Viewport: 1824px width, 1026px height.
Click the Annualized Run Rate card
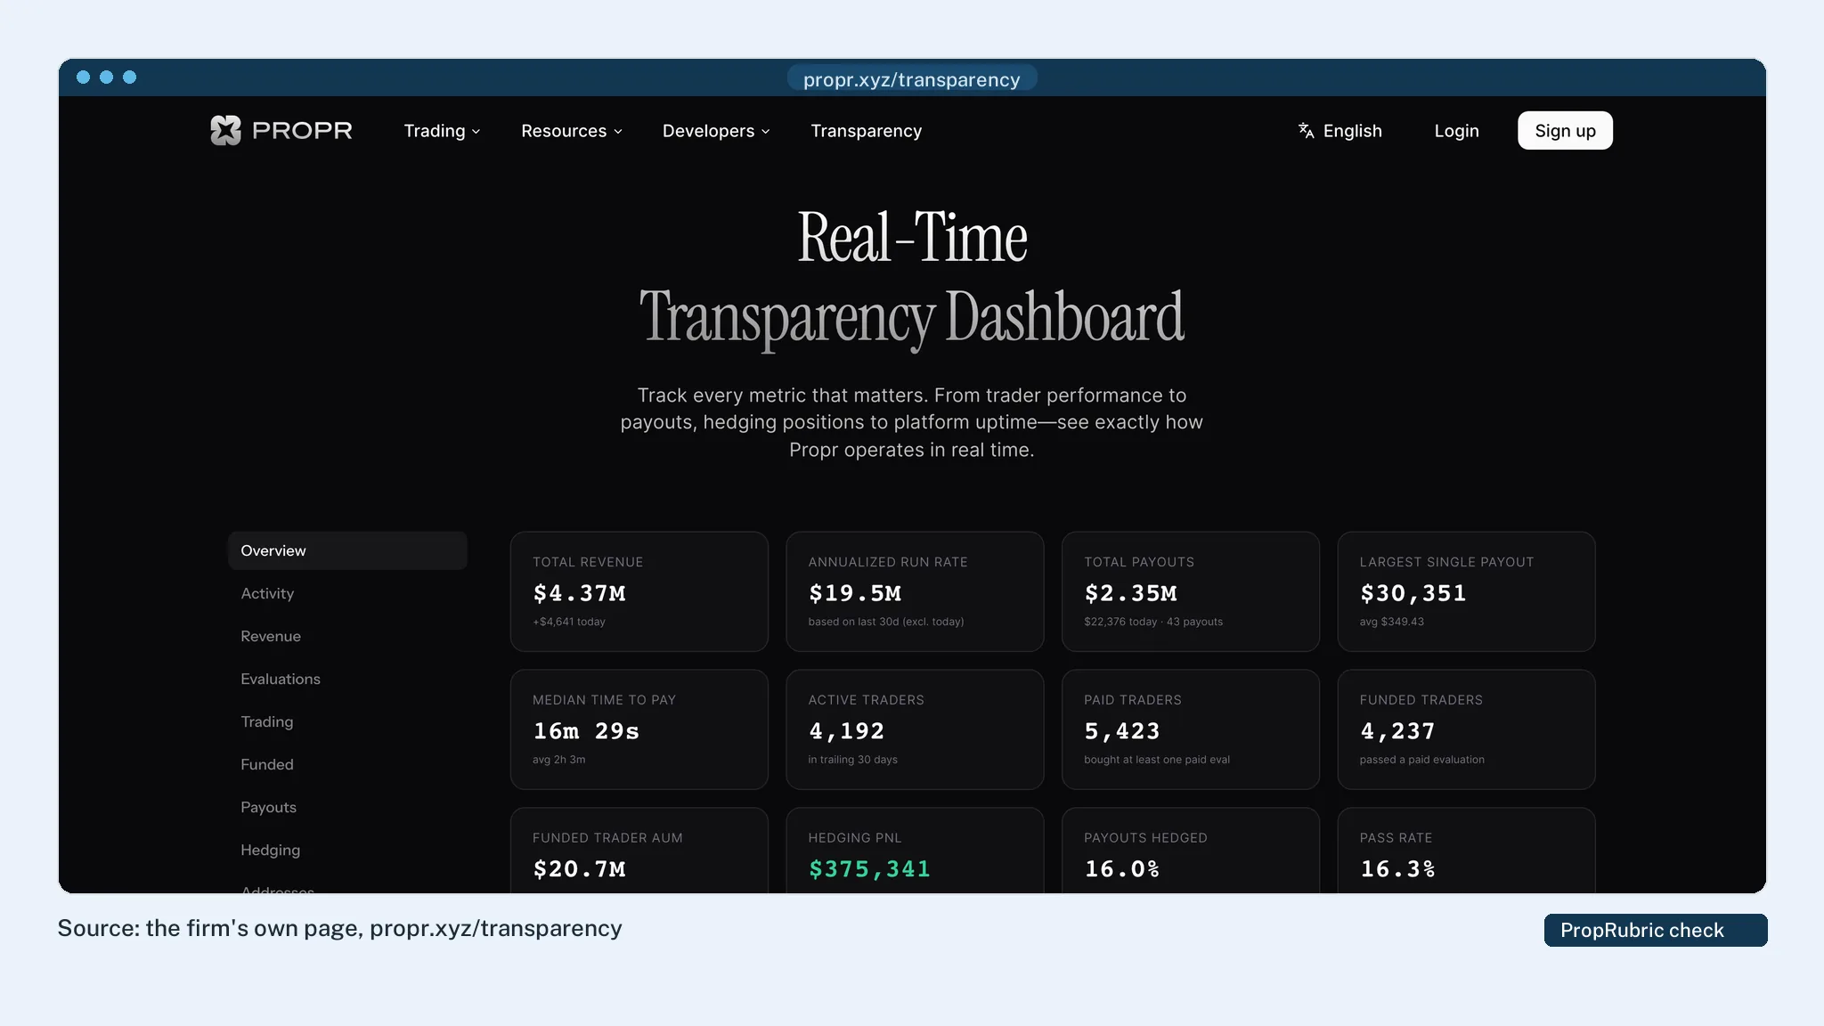(915, 591)
